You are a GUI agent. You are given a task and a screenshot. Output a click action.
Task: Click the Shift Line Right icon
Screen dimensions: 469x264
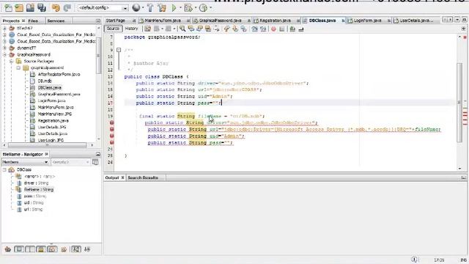click(x=263, y=29)
